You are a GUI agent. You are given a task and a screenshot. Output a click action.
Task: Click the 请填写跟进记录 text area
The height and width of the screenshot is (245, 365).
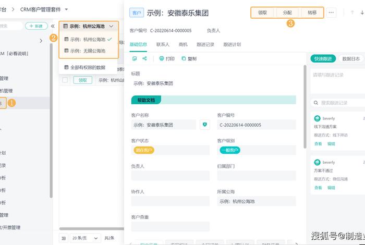pyautogui.click(x=338, y=81)
